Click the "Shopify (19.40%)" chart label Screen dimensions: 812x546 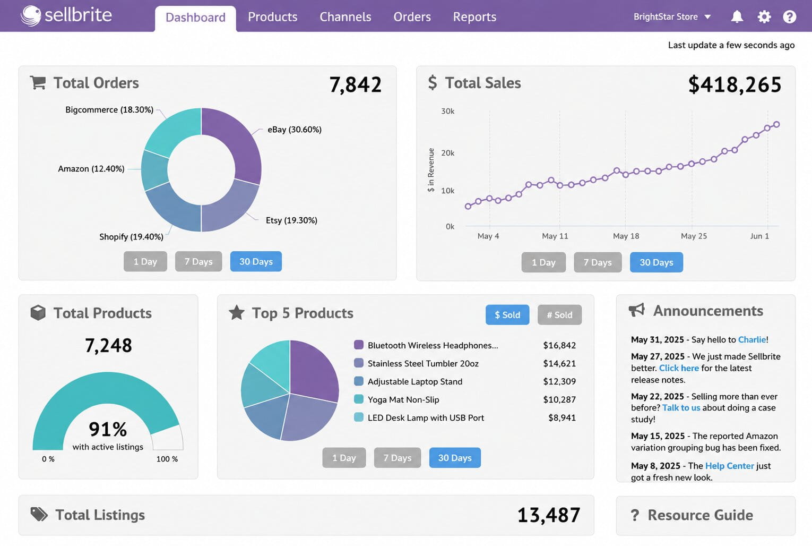(x=131, y=237)
